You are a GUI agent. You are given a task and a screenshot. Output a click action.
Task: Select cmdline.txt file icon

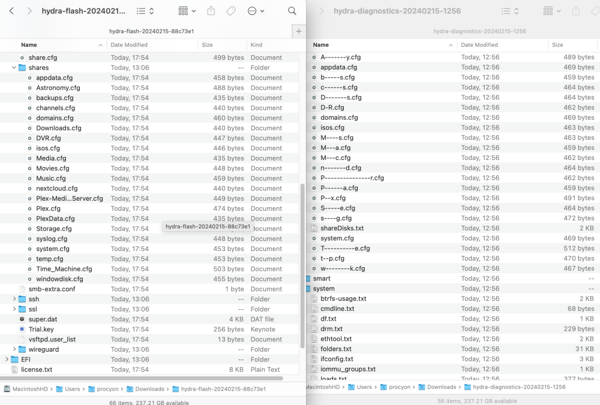[314, 309]
